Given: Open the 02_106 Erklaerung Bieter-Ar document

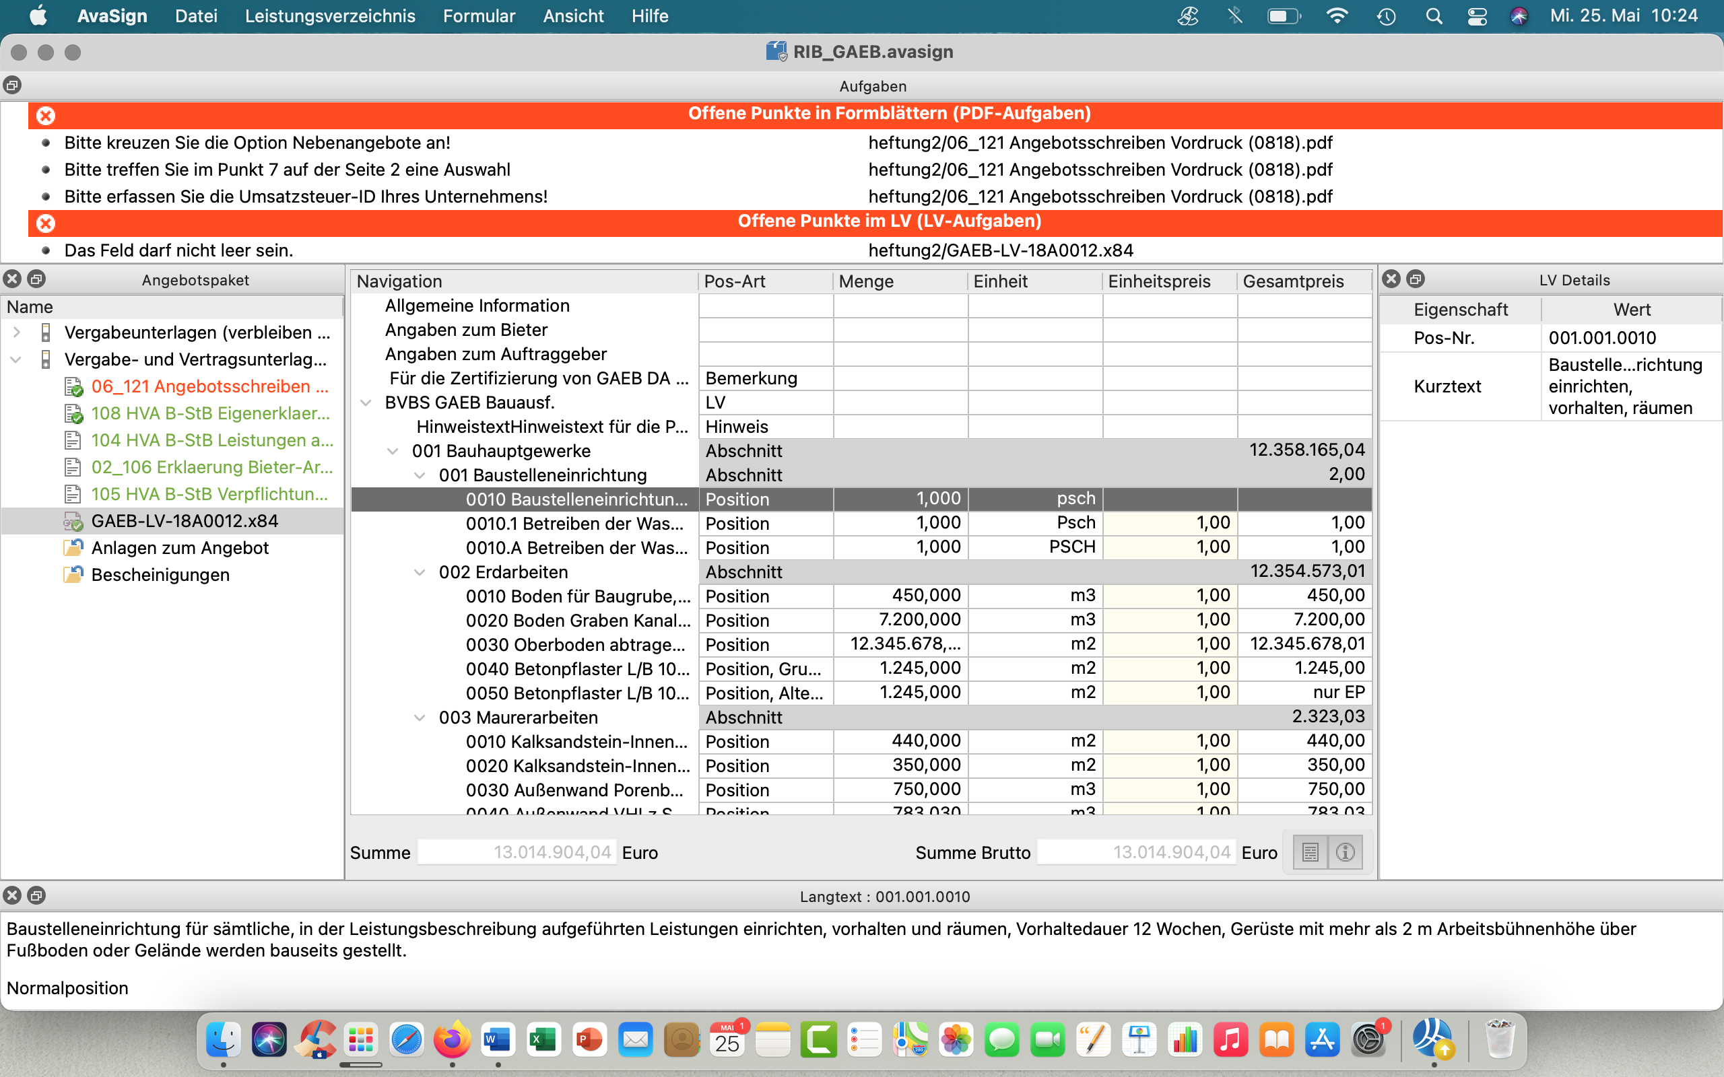Looking at the screenshot, I should coord(211,467).
